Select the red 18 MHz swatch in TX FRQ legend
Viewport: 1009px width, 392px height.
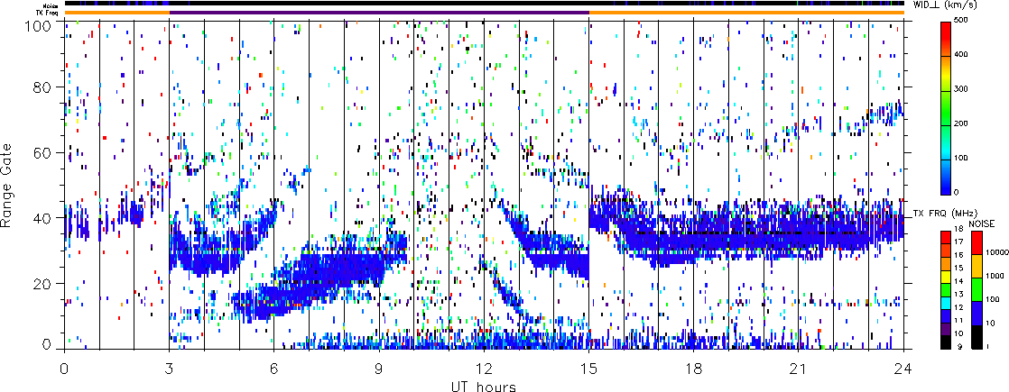[945, 237]
